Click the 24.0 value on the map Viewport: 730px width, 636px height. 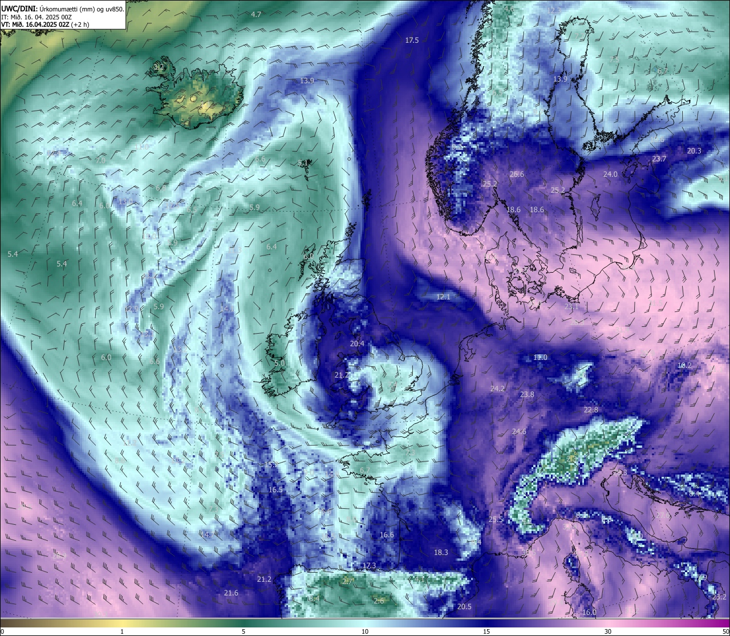pos(610,174)
